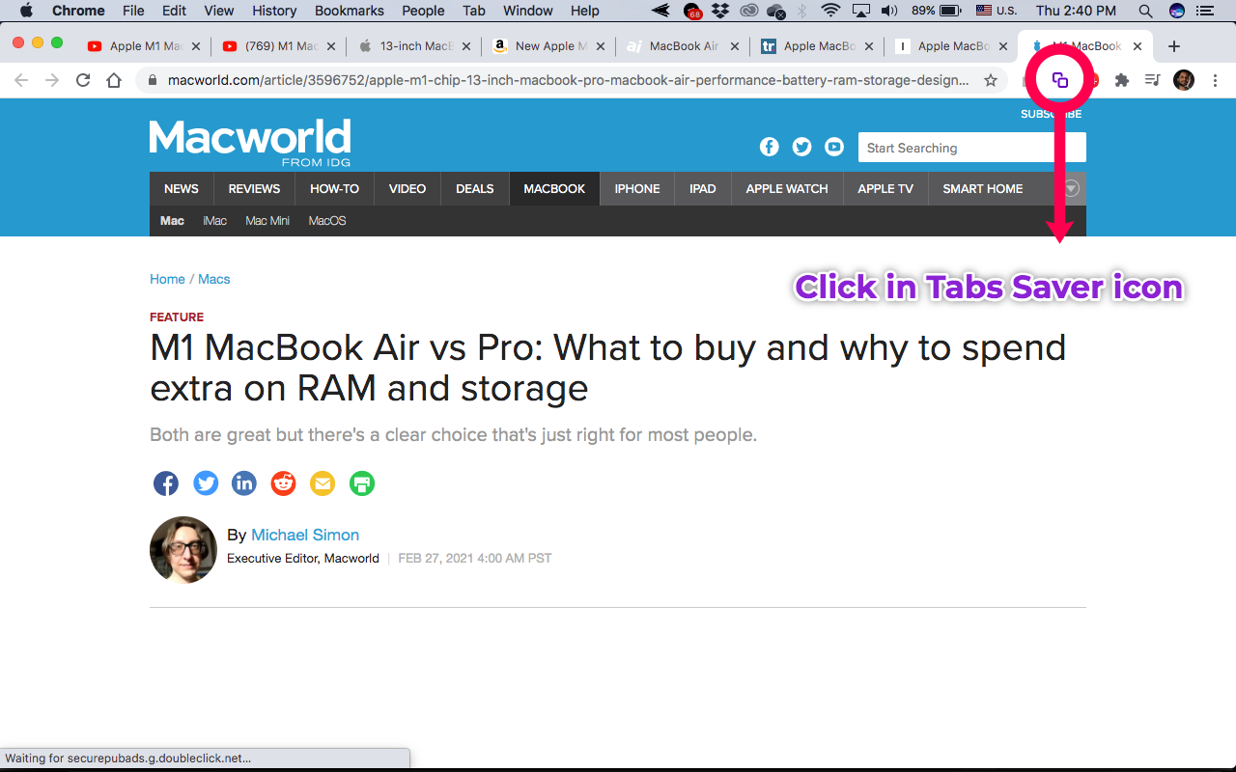Open the REVIEWS section
This screenshot has height=772, width=1236.
[x=255, y=188]
